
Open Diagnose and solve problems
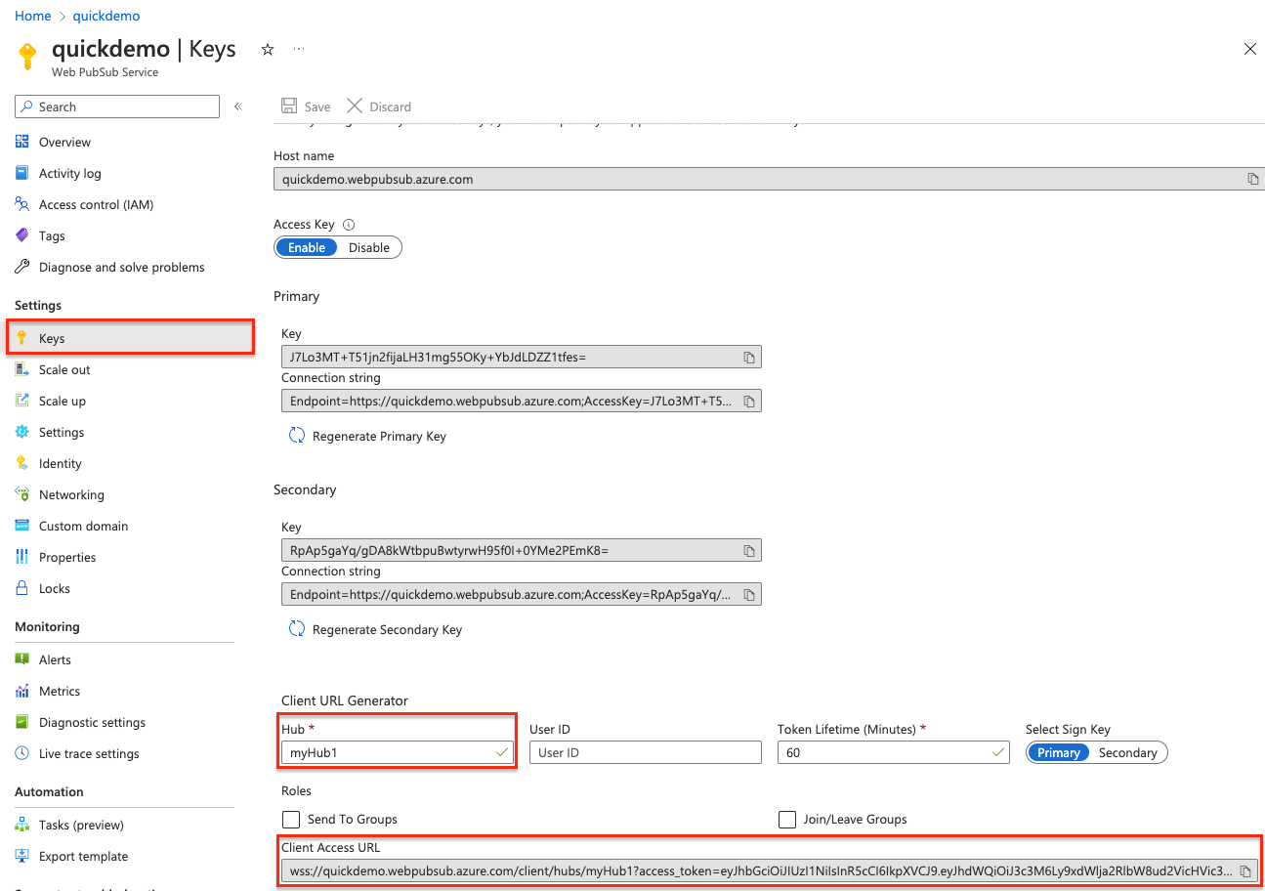point(121,267)
